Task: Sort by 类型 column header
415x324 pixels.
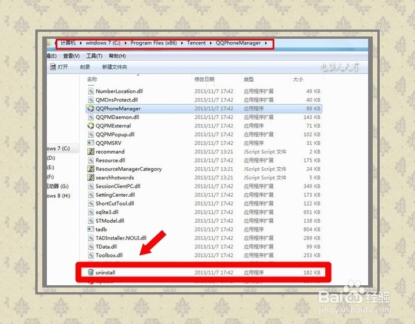Action: click(248, 79)
